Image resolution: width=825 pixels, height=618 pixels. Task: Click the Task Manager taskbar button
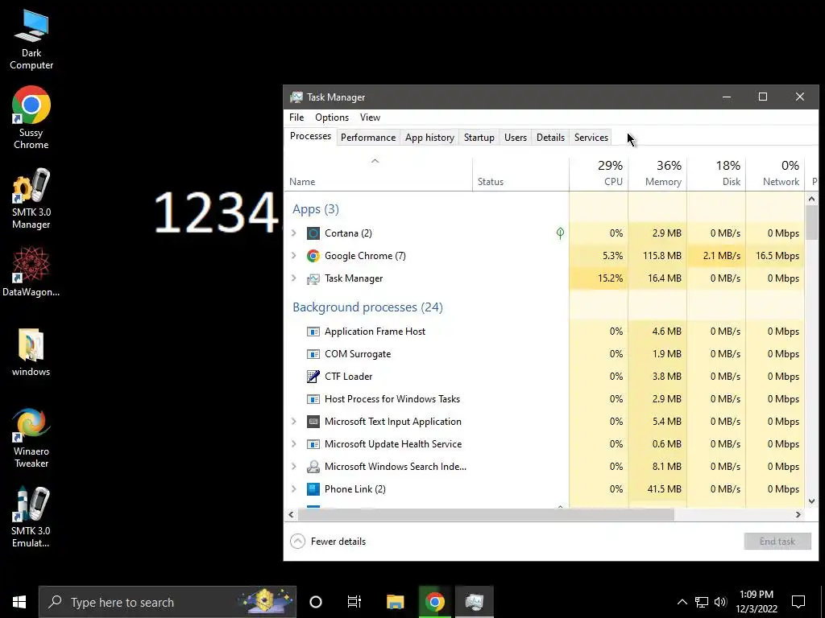[475, 602]
